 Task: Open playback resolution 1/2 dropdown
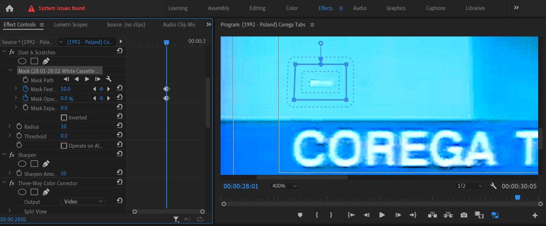470,186
